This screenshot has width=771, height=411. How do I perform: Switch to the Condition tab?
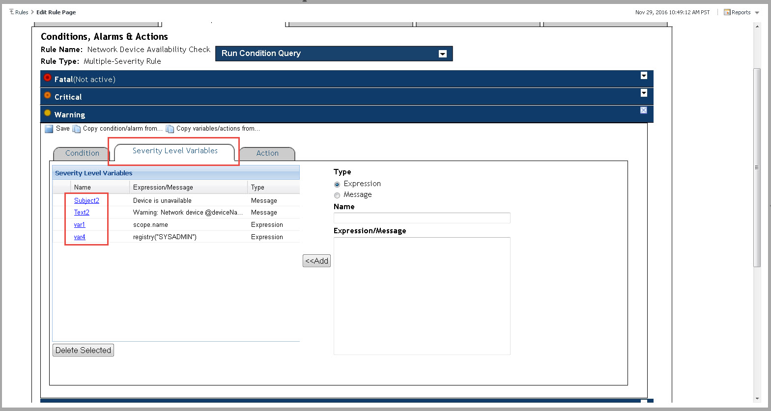[82, 153]
